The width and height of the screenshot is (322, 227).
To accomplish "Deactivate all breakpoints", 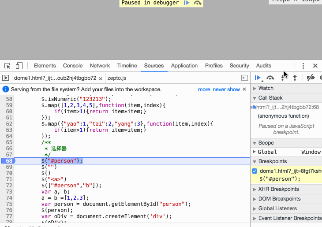I will 311,78.
